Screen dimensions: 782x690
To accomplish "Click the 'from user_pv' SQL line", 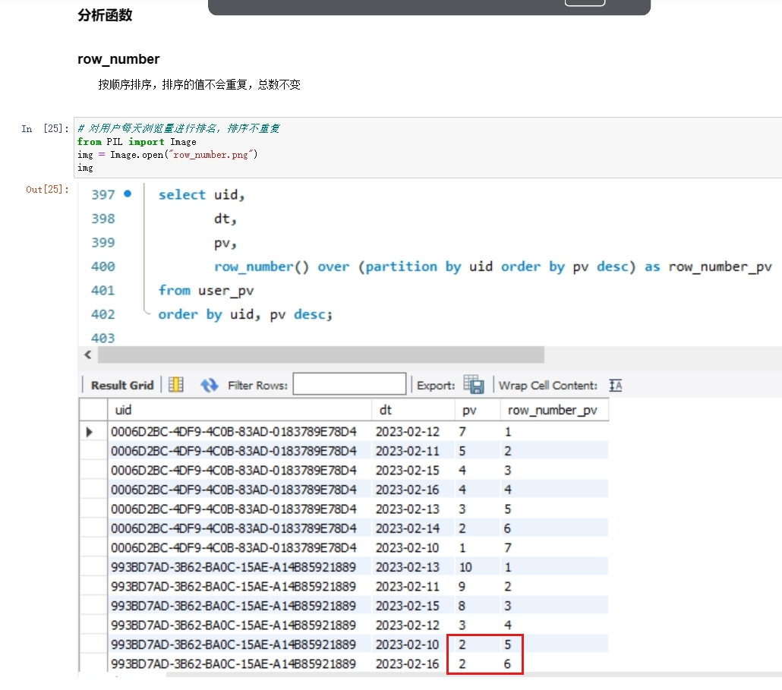I will [206, 290].
